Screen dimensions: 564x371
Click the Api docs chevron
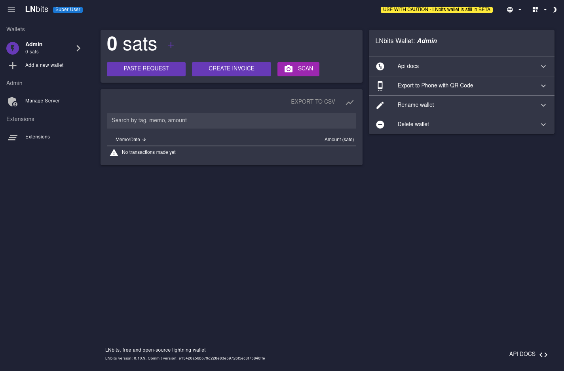(x=543, y=66)
